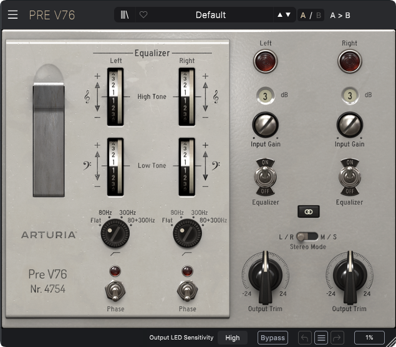This screenshot has height=347, width=396.
Task: Click the Arturia logo
Action: pyautogui.click(x=49, y=235)
